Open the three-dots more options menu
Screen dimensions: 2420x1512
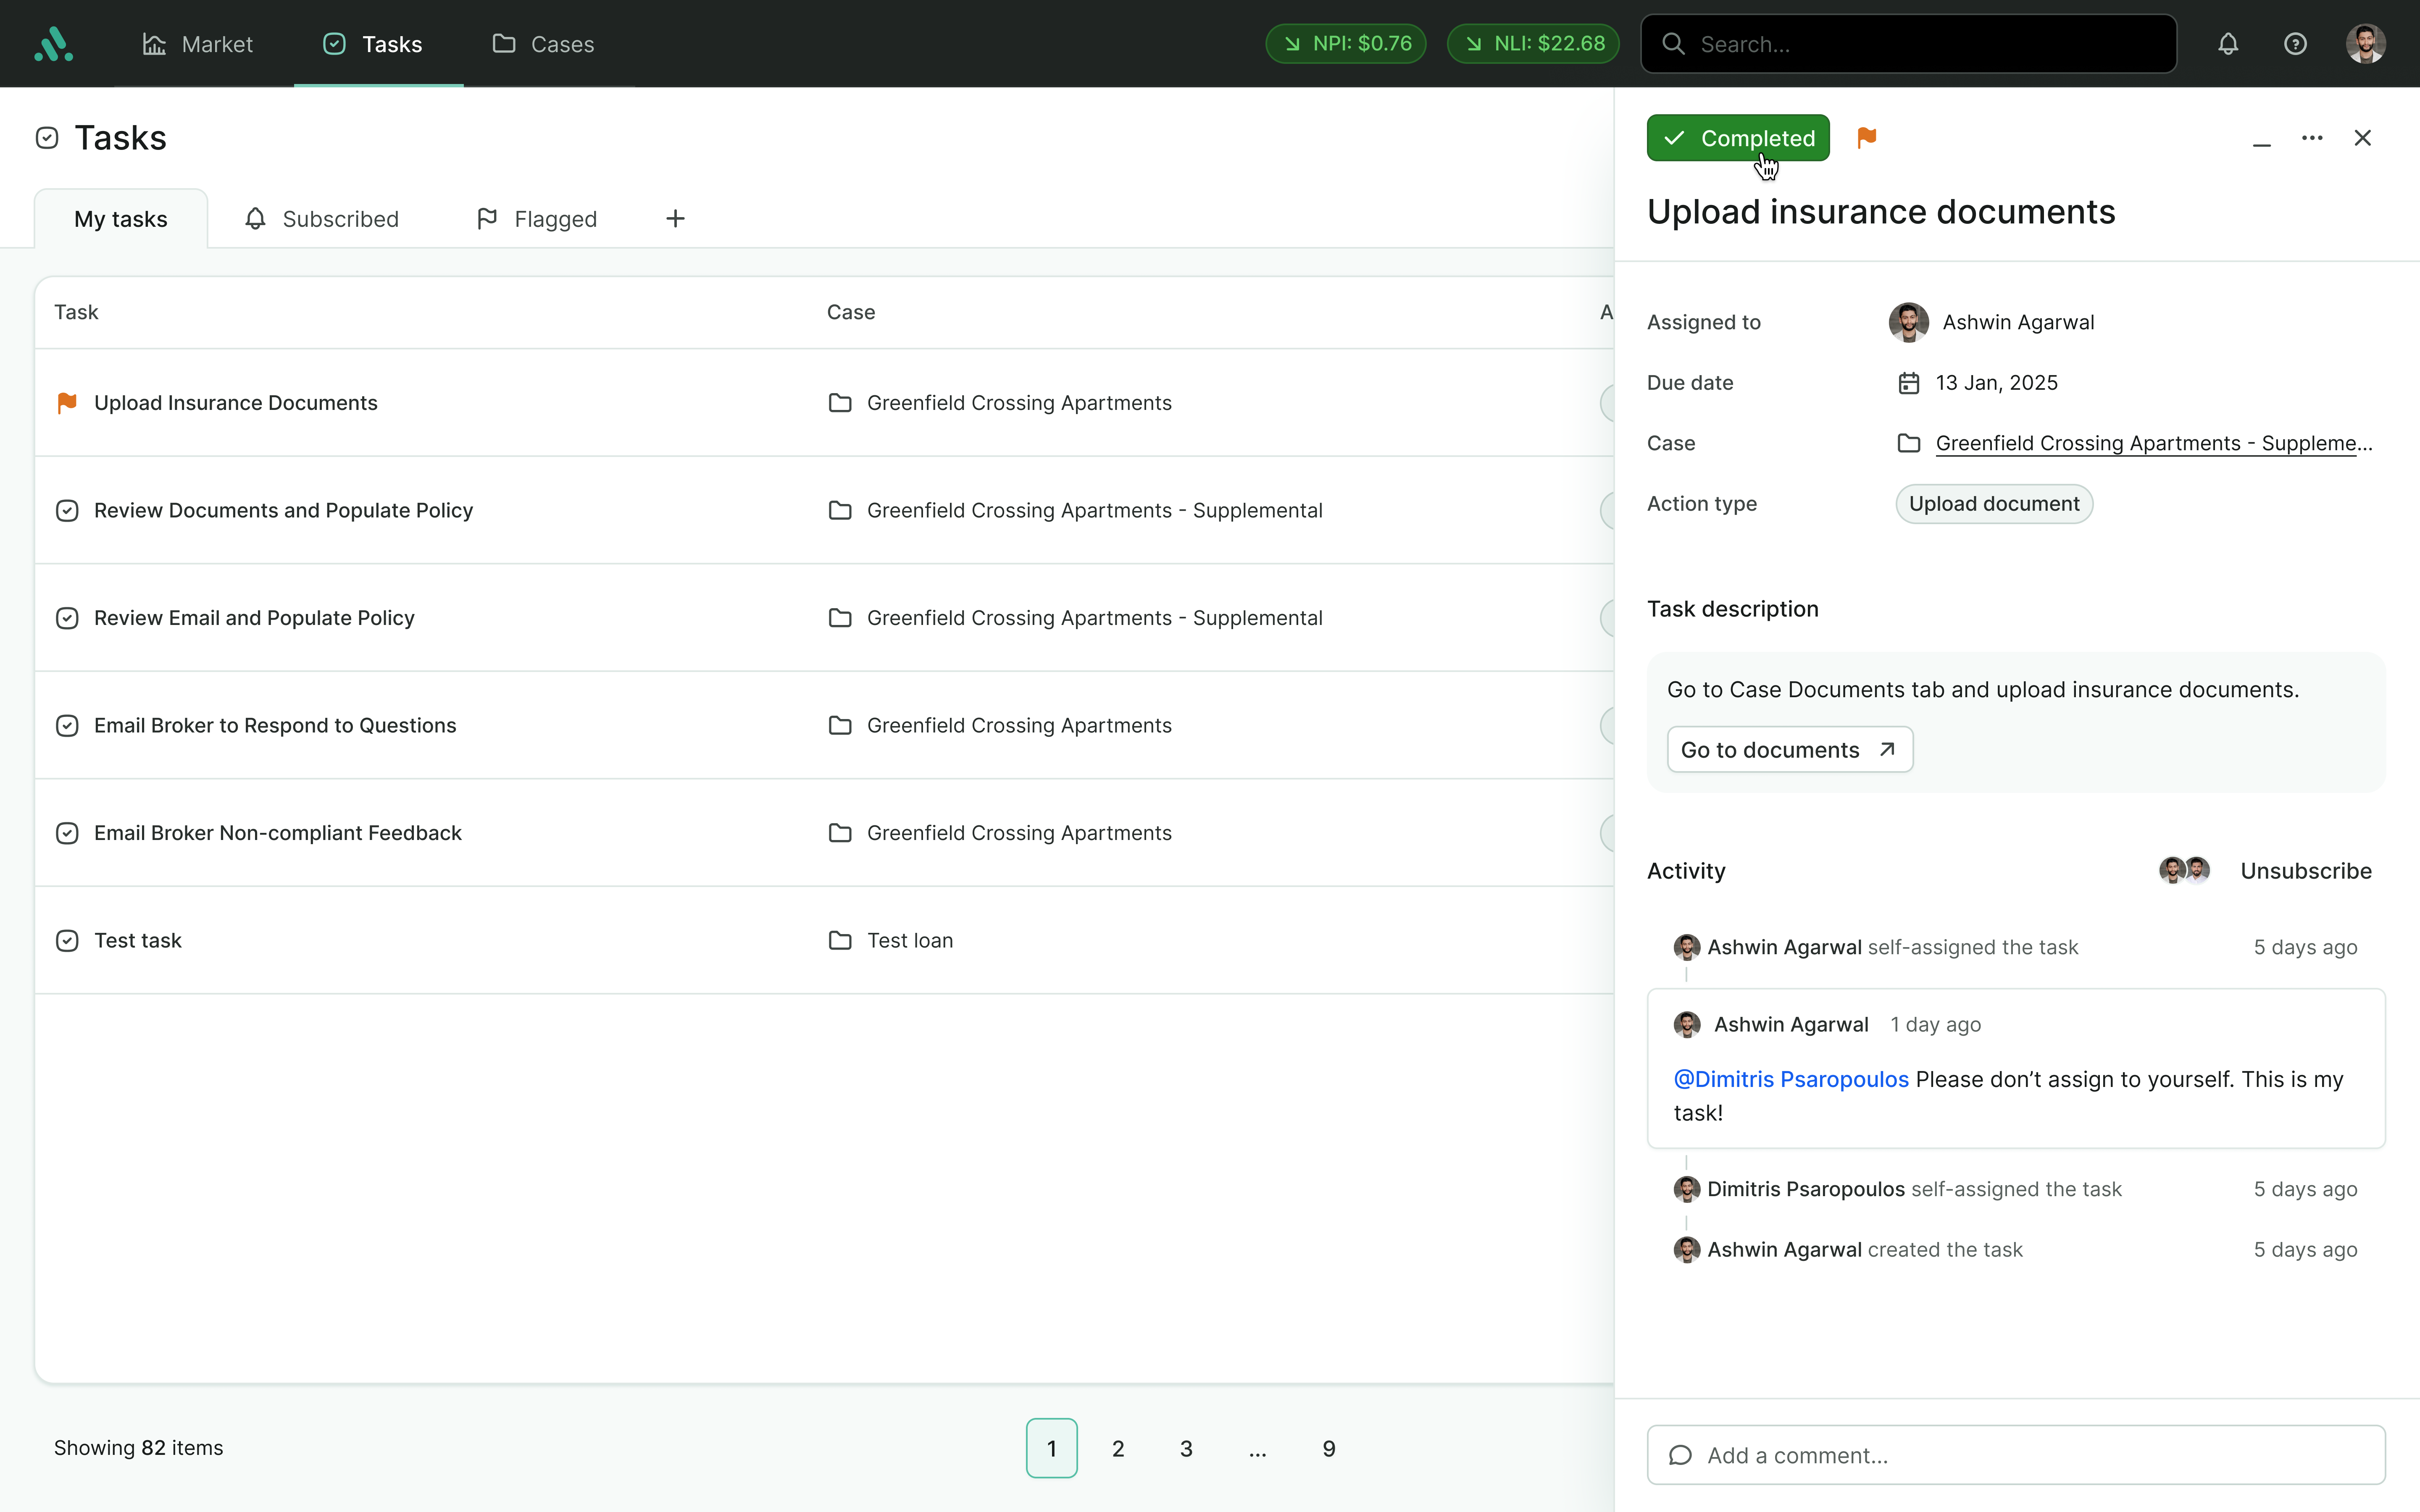pos(2311,138)
